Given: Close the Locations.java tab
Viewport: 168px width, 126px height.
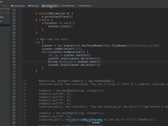Looking at the screenshot, I should 58,6.
